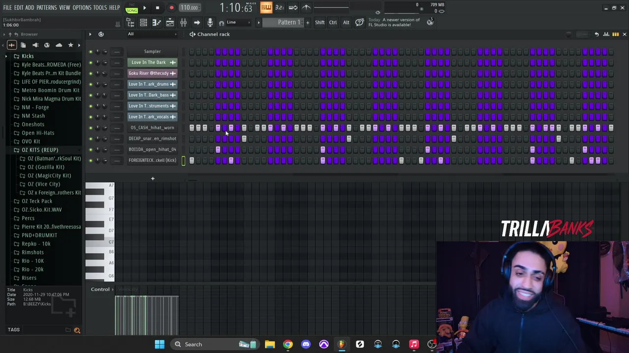Screen dimensions: 629x353
Task: Click the Sampler channel volume knob
Action: pyautogui.click(x=104, y=51)
